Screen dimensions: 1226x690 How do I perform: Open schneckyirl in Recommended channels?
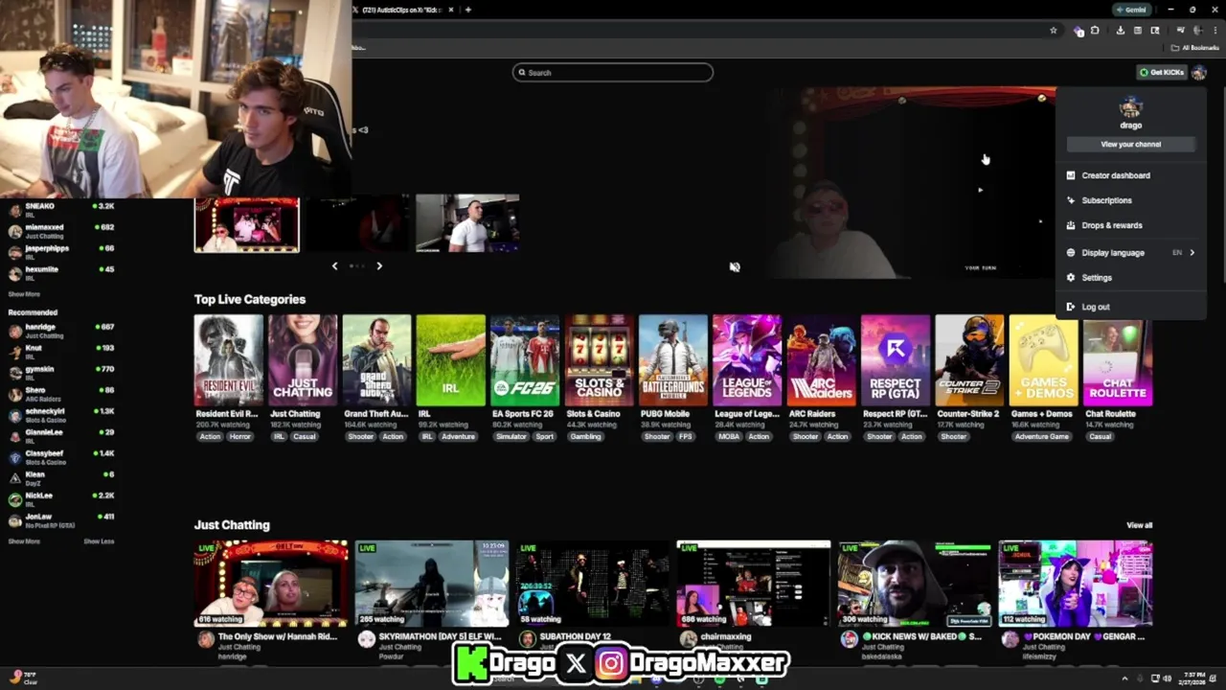[61, 415]
